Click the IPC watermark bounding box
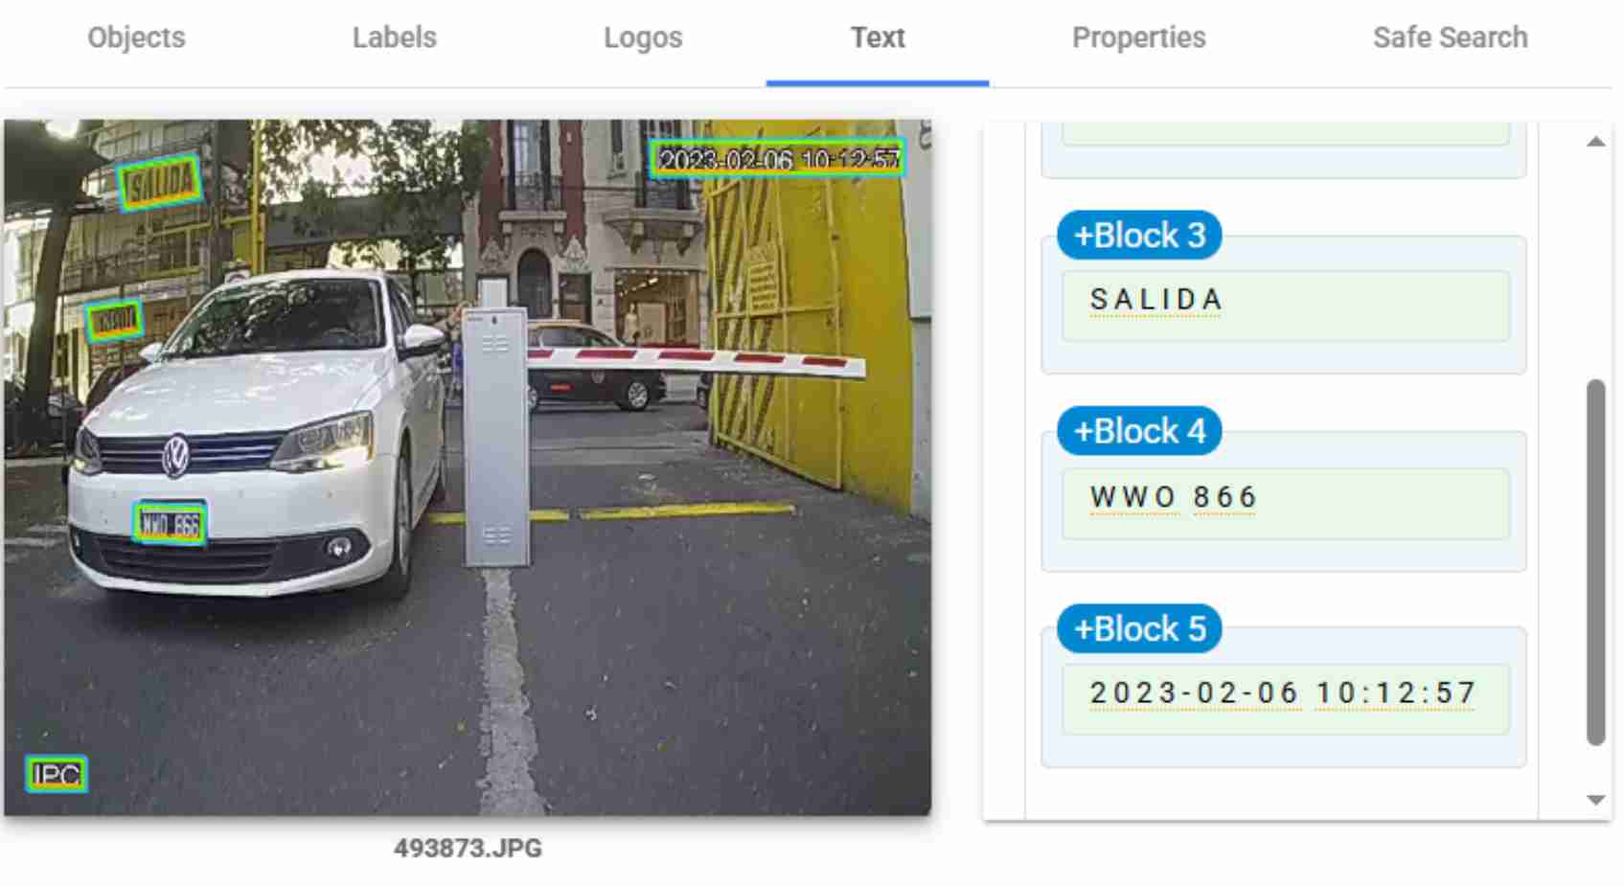The height and width of the screenshot is (886, 1624). click(x=57, y=774)
